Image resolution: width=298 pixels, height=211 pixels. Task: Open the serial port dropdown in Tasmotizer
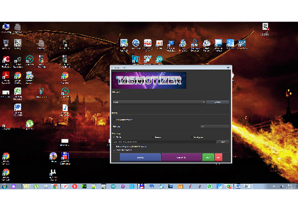(x=159, y=102)
